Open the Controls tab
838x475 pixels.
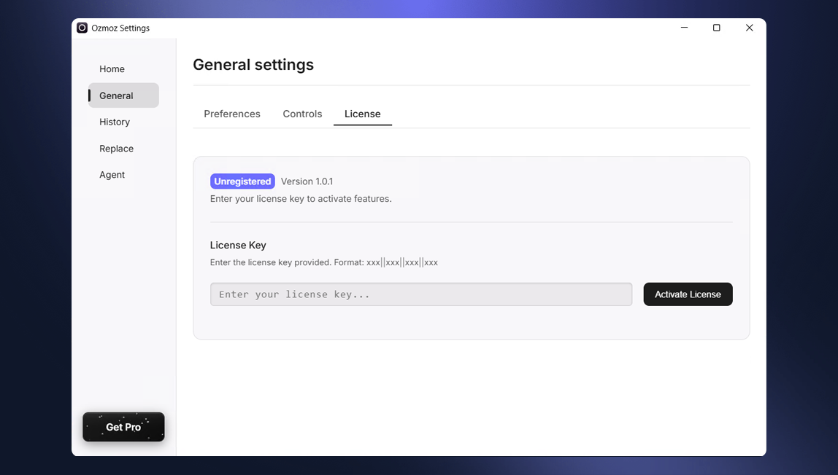click(302, 114)
